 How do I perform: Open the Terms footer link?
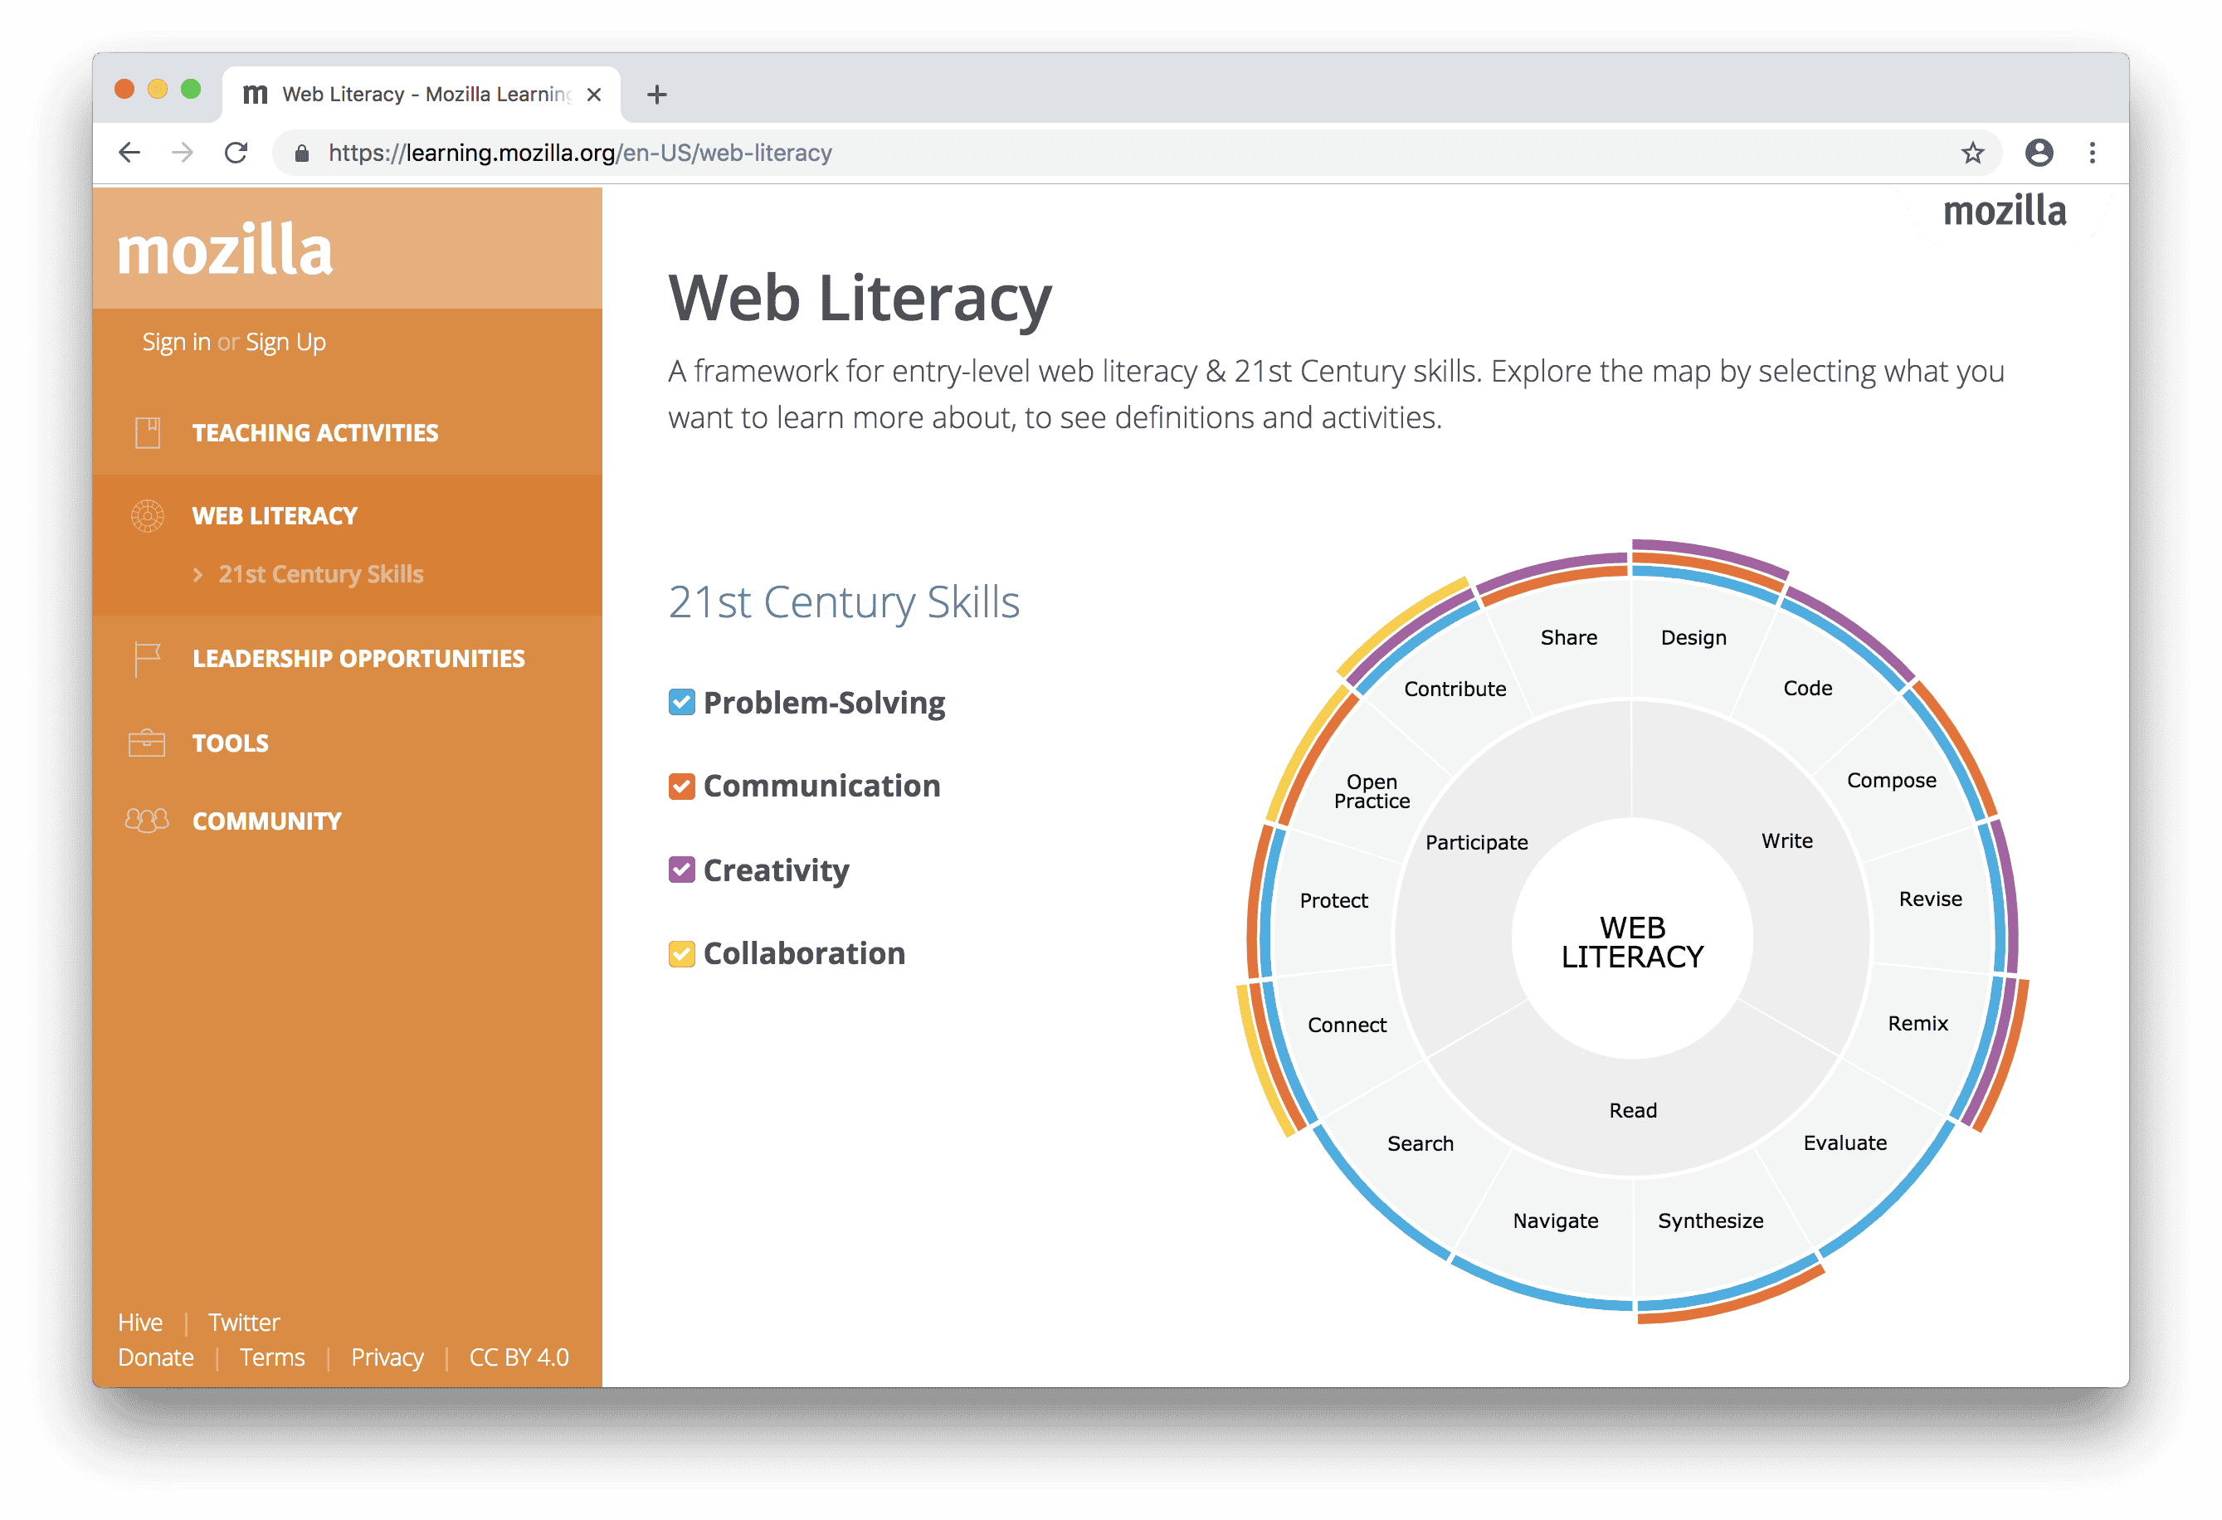(x=272, y=1358)
